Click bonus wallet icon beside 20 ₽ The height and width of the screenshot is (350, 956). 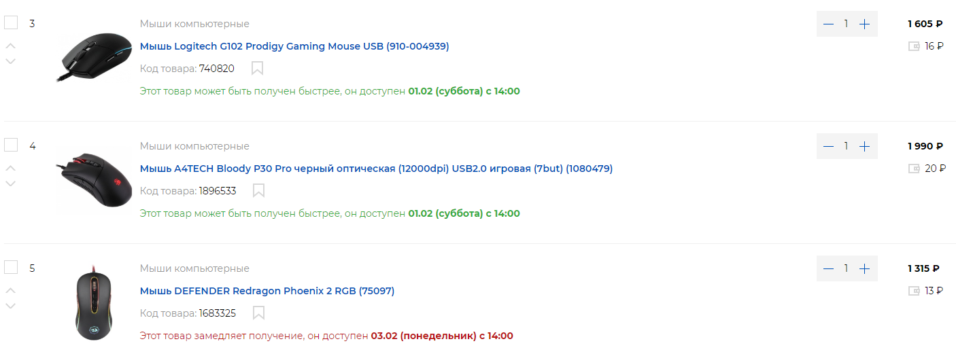click(914, 169)
